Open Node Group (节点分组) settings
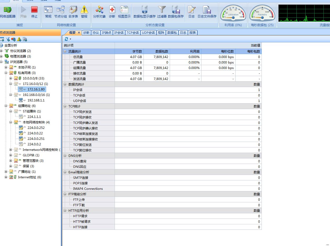 pyautogui.click(x=61, y=12)
